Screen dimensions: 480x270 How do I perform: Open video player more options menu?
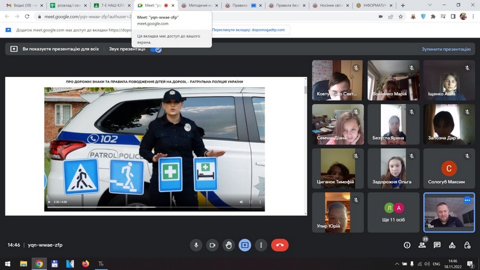pyautogui.click(x=260, y=202)
